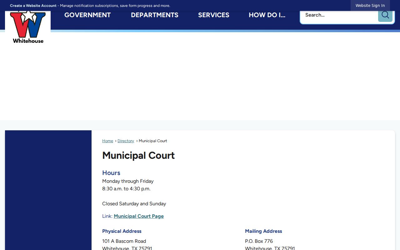Screen dimensions: 400x250
Task: Open Whitehouse logo home link
Action: pos(28,27)
